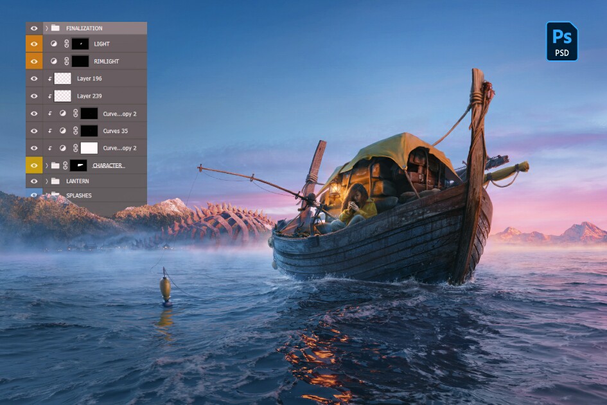The width and height of the screenshot is (607, 405).
Task: Expand the FINALIZATION layer group
Action: 47,28
